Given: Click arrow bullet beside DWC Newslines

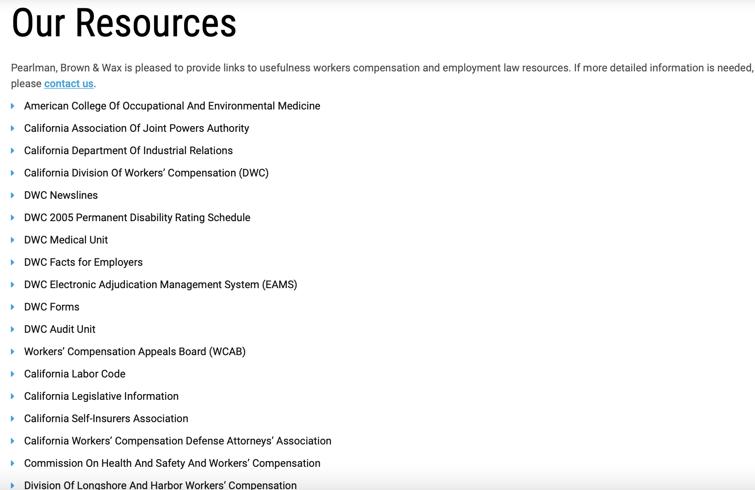Looking at the screenshot, I should (13, 195).
